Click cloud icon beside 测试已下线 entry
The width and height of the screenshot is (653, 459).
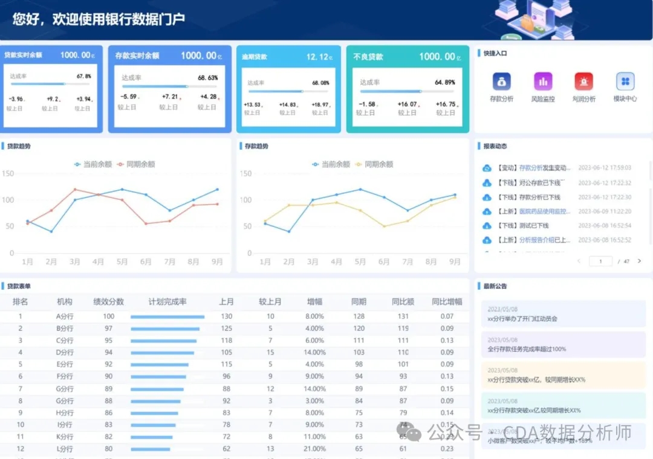click(487, 226)
